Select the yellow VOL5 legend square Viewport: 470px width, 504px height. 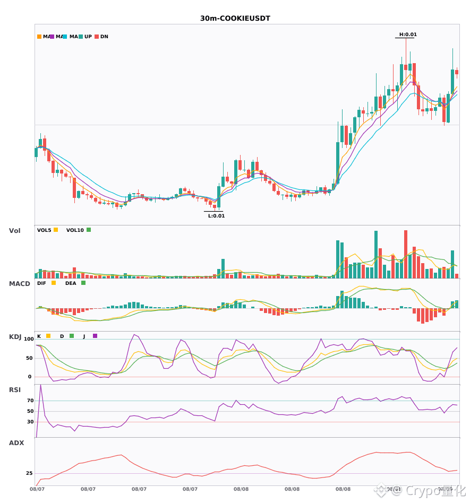tap(56, 230)
